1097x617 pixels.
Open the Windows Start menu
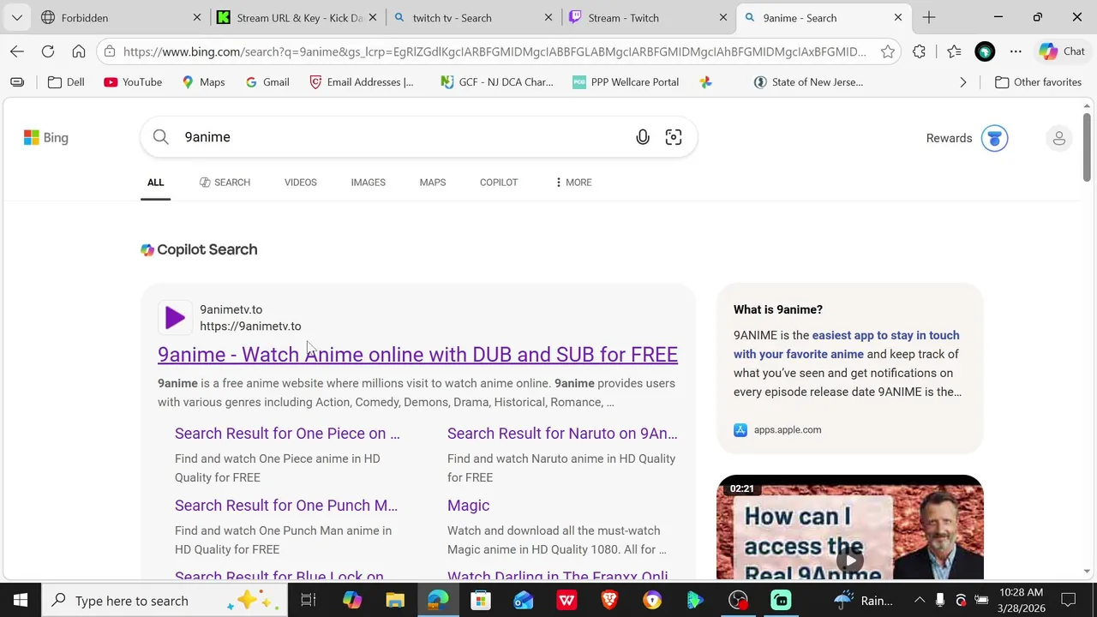pos(21,601)
